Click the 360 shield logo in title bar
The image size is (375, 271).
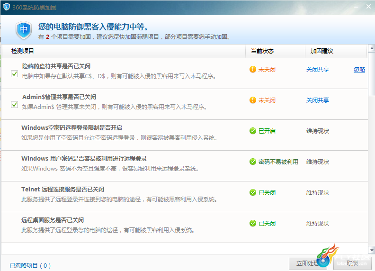7,7
